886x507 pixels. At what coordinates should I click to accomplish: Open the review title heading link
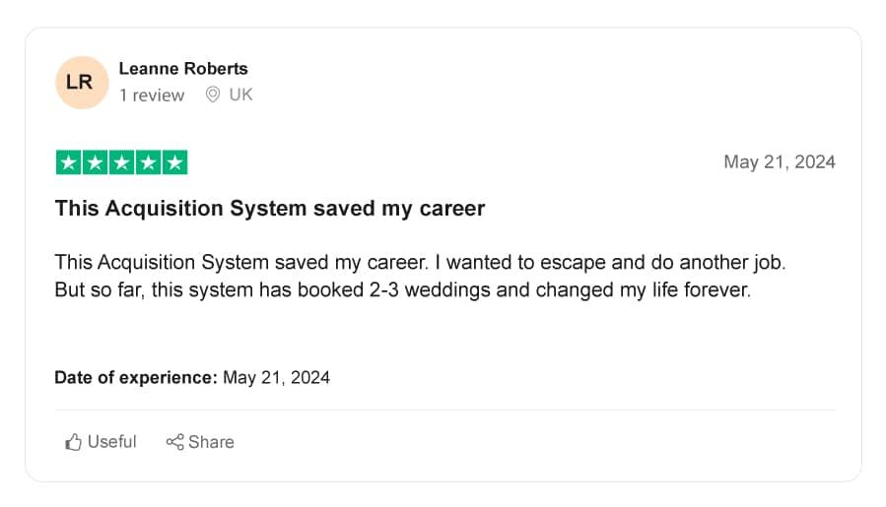click(269, 209)
